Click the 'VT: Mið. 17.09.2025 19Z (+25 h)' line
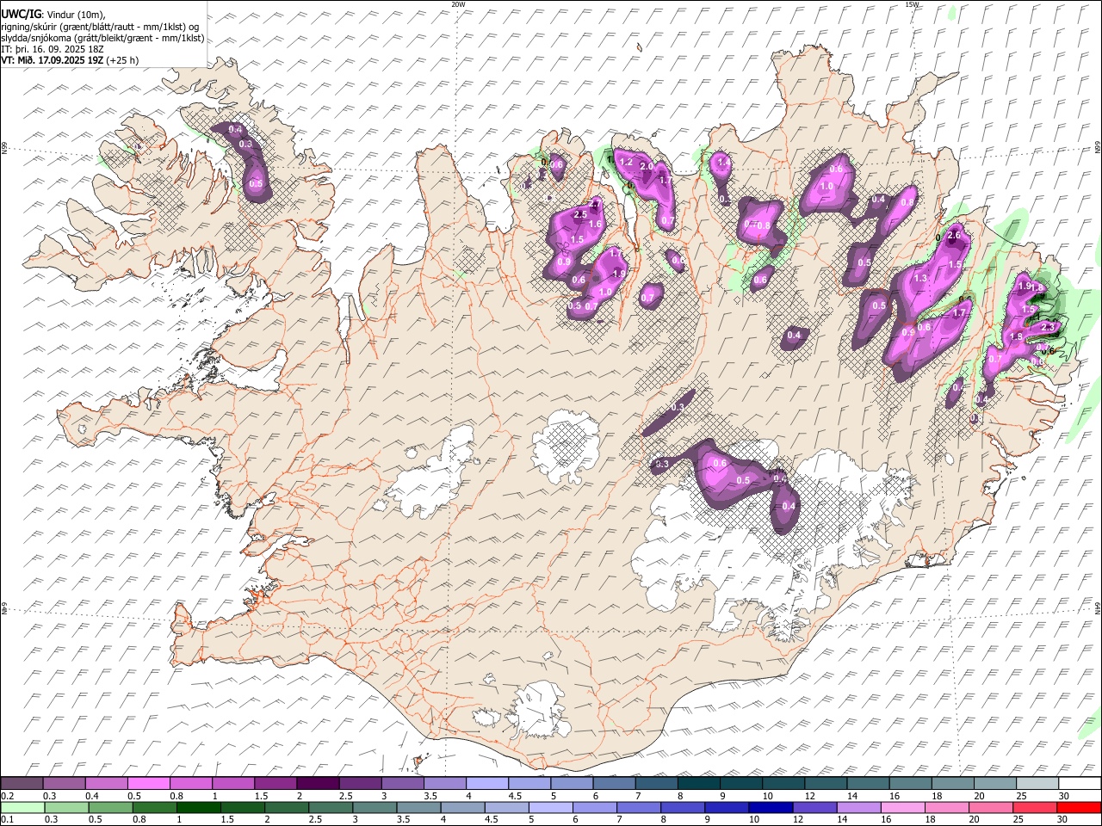Screen dimensions: 1102x826 point(70,60)
